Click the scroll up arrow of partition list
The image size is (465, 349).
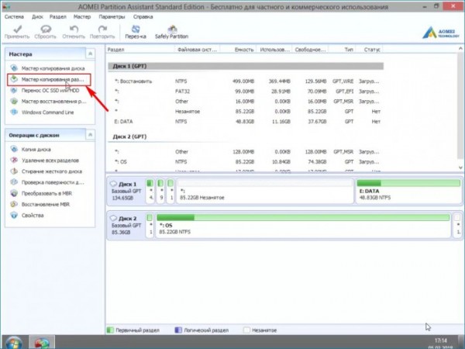460,48
